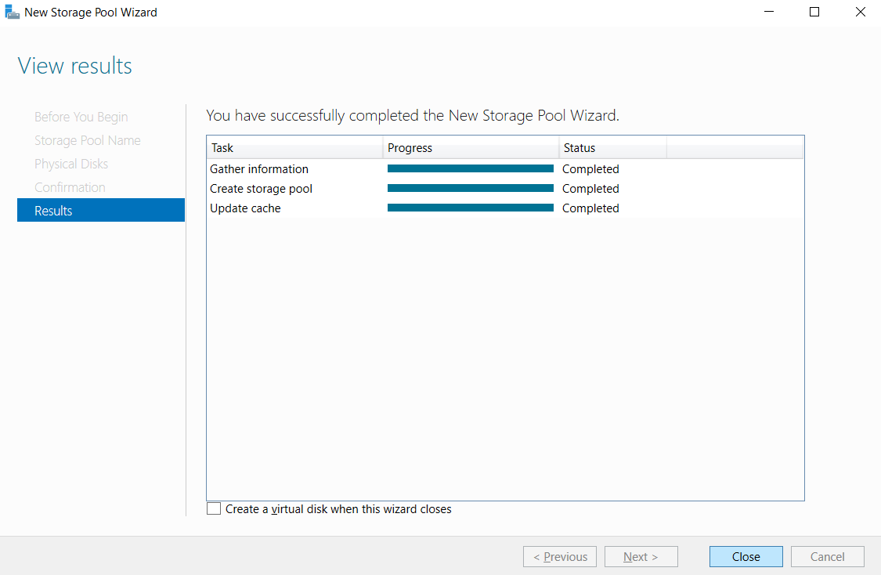Click the Cancel button
The height and width of the screenshot is (575, 881).
(x=827, y=556)
